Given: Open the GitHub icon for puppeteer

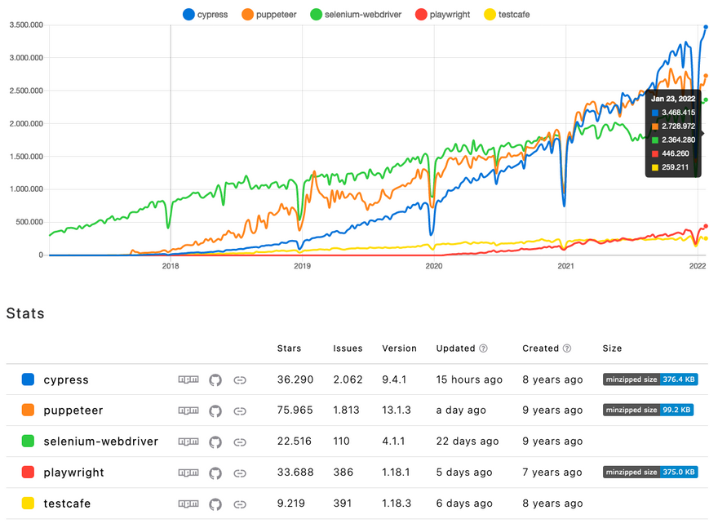Looking at the screenshot, I should click(x=215, y=410).
